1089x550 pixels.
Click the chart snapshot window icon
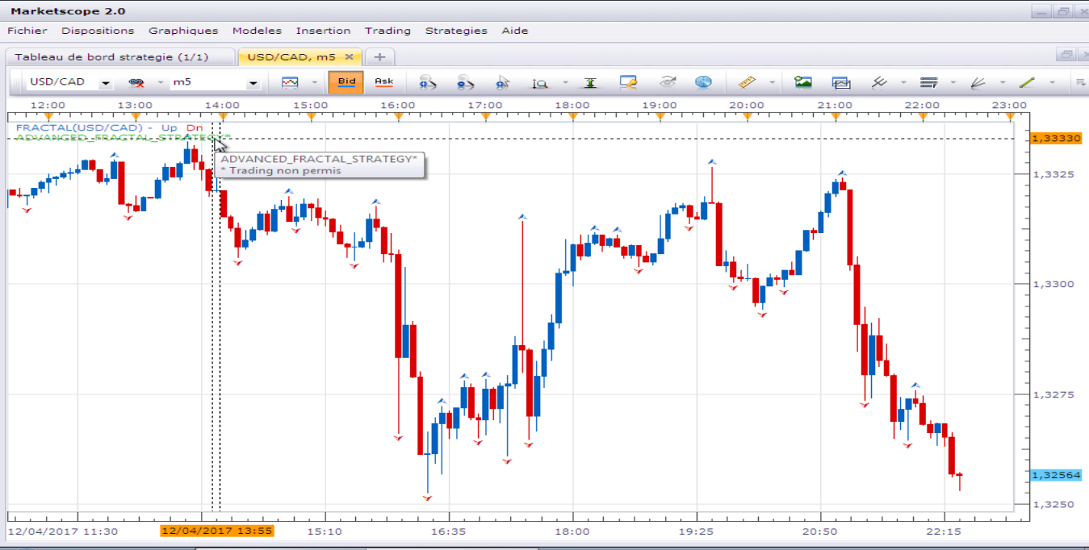pos(841,82)
